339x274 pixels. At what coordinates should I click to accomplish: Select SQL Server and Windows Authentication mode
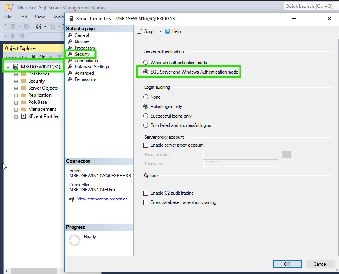(x=146, y=72)
